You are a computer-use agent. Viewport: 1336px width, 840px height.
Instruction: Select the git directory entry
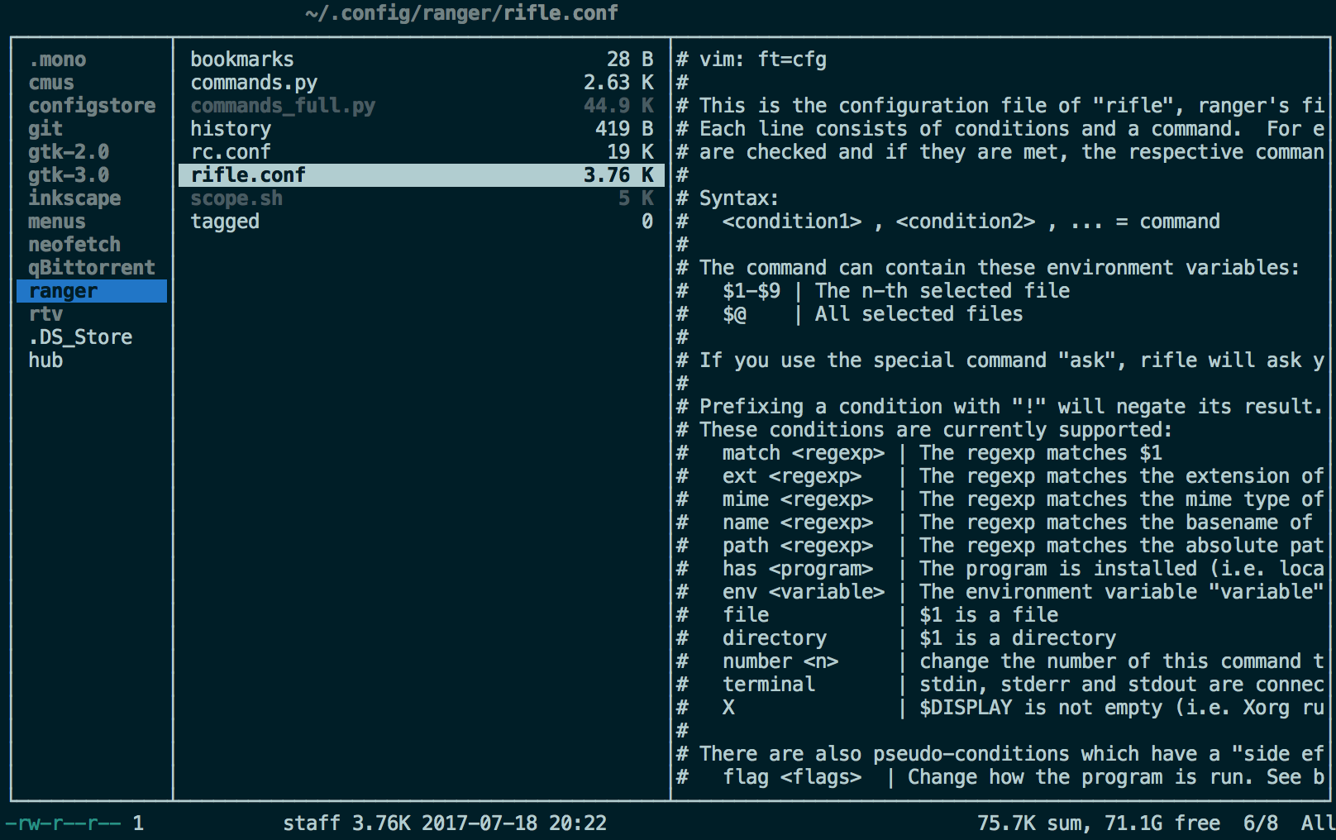tap(45, 129)
